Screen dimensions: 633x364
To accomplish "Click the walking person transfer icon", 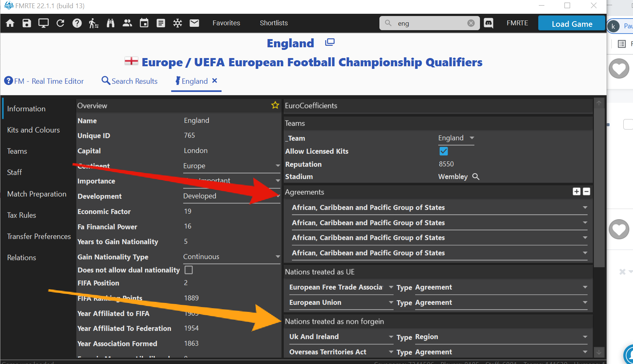I will pos(93,23).
